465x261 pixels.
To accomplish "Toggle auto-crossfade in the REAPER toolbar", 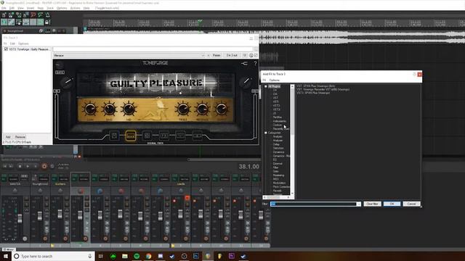I will [x=4, y=22].
